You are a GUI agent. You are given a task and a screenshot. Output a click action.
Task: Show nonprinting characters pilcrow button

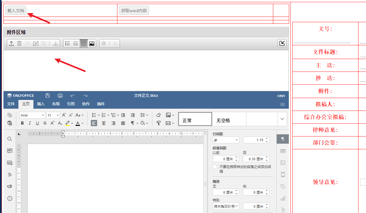132,123
